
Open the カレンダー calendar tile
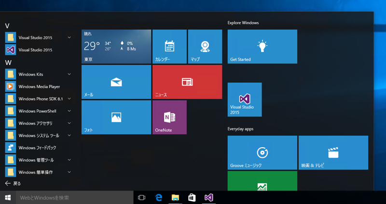[170, 47]
